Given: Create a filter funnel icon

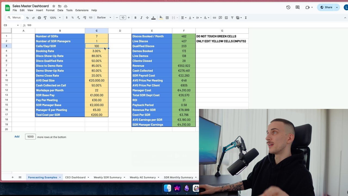Looking at the screenshot, I should point(232,18).
